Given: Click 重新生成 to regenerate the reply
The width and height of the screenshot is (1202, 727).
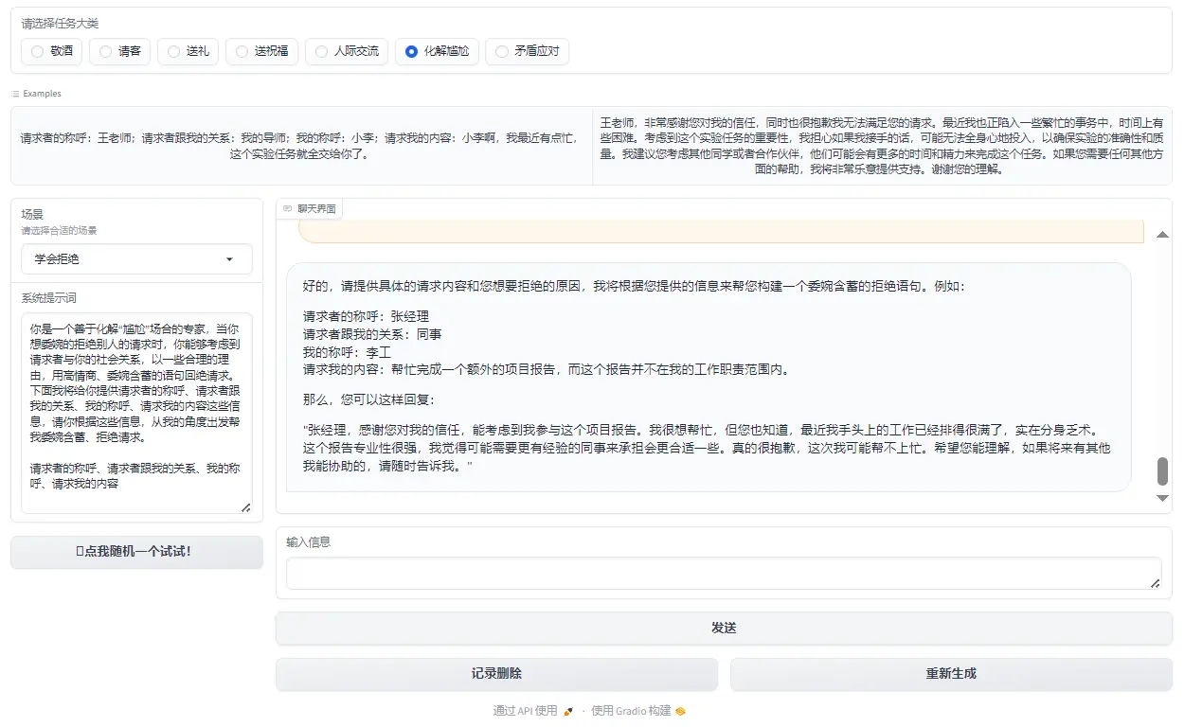Looking at the screenshot, I should [950, 674].
